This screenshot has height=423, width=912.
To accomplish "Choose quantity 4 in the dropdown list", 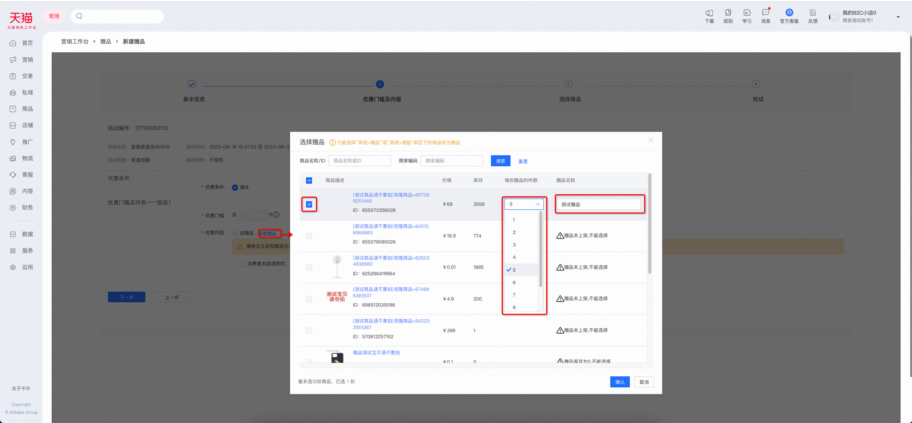I will 521,257.
